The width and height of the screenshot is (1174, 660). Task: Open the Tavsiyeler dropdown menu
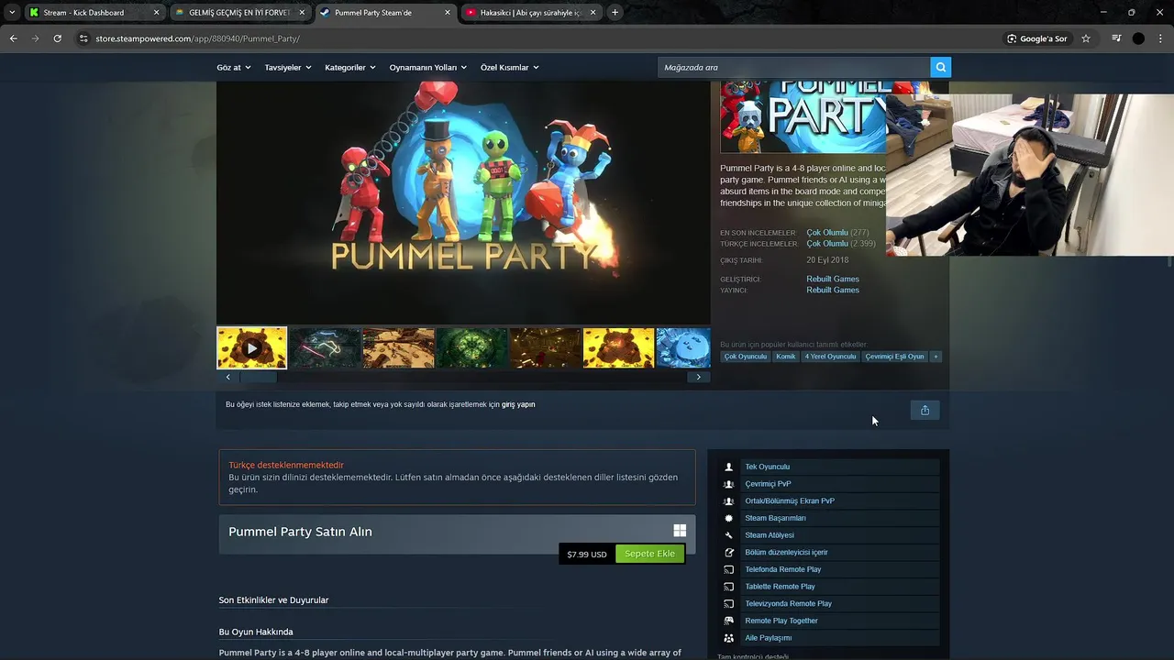tap(288, 67)
